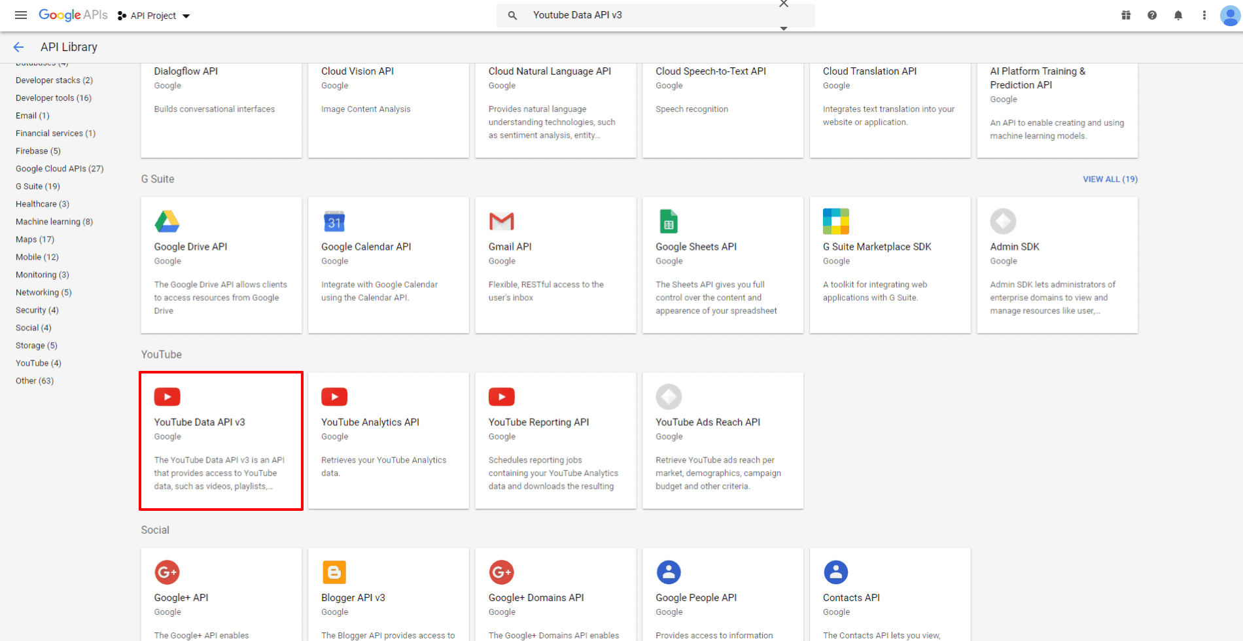Go back with the API Library arrow
Viewport: 1243px width, 641px height.
pyautogui.click(x=18, y=47)
